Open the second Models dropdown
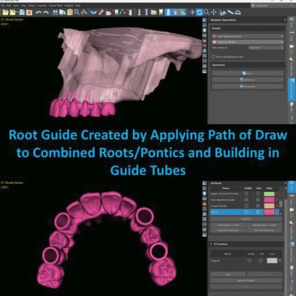This screenshot has height=296, width=296. [x=248, y=42]
